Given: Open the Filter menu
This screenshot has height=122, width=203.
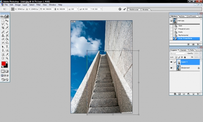Looking at the screenshot, I should (x=39, y=5).
